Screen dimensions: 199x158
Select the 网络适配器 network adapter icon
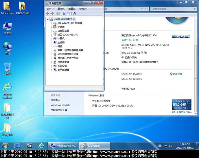point(55,62)
